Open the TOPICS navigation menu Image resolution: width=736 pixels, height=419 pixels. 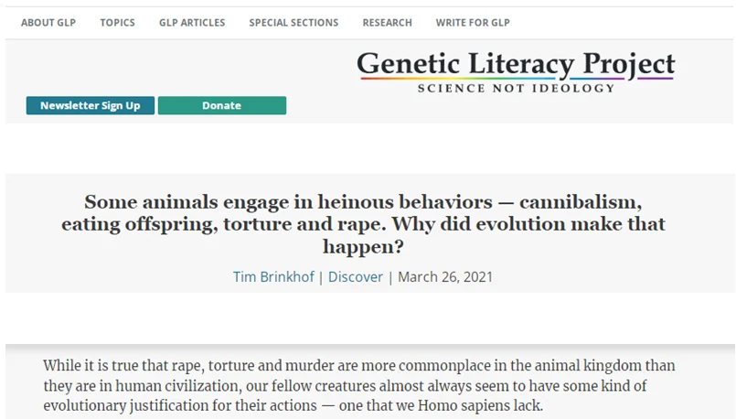(117, 23)
